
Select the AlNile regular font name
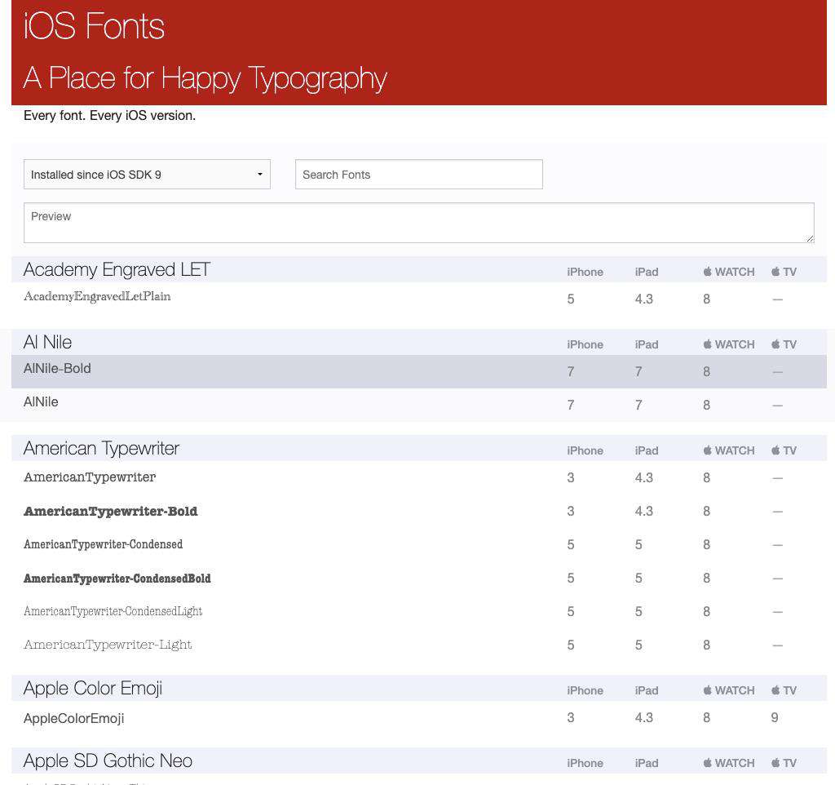pos(41,402)
